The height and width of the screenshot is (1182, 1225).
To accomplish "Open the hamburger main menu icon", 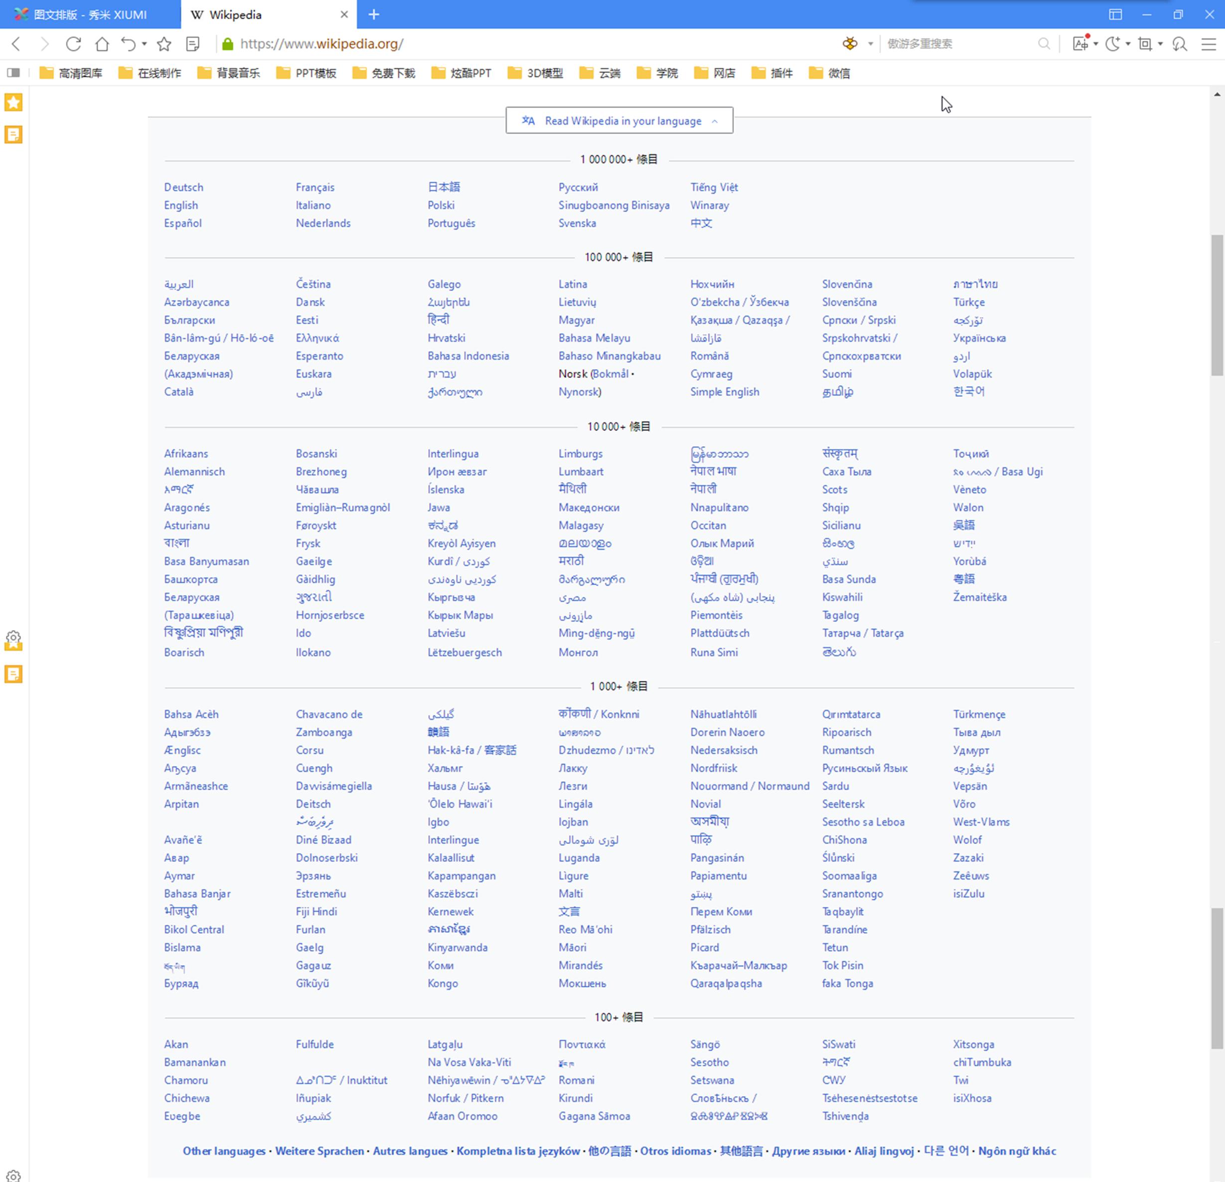I will 1209,44.
